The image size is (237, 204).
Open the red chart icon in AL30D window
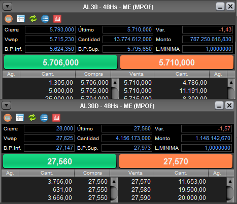pyautogui.click(x=56, y=118)
